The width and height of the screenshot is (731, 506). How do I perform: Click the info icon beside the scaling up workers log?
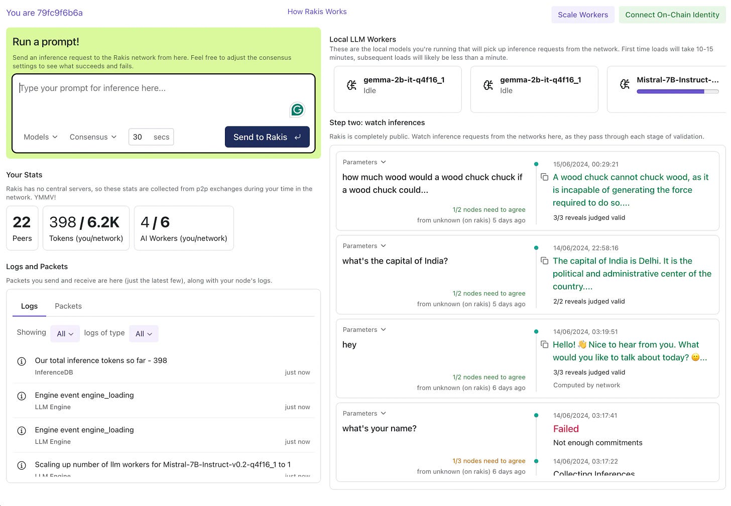22,465
